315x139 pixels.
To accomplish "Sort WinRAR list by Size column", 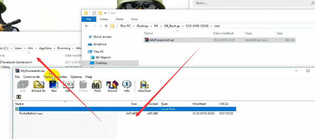I will (x=134, y=104).
